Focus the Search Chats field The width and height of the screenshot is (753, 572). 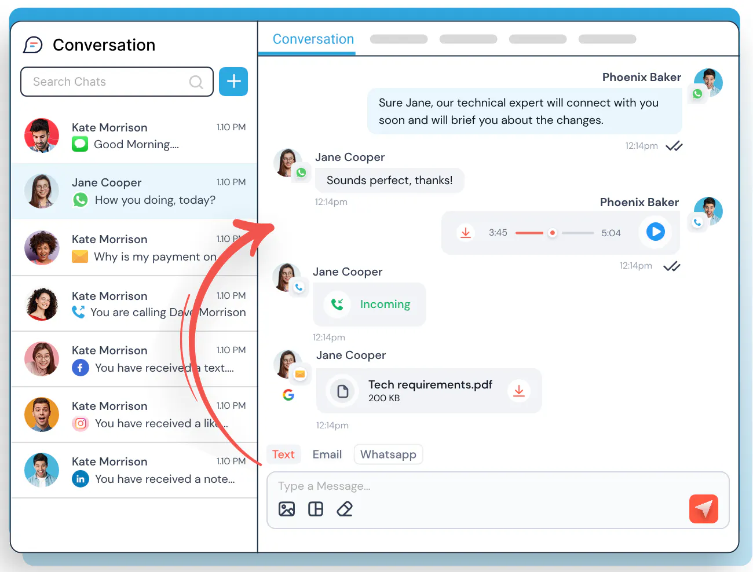coord(117,82)
